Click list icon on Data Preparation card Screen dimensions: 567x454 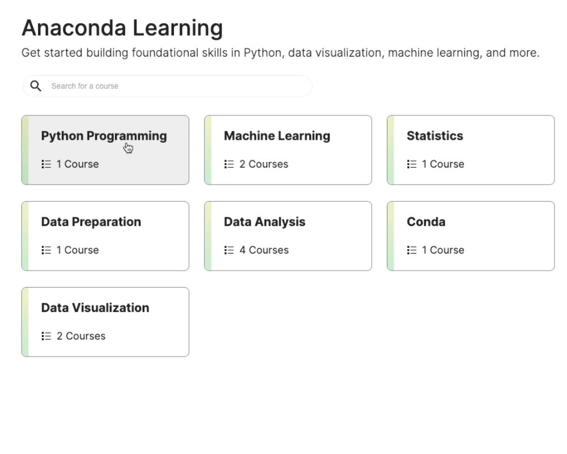[46, 250]
